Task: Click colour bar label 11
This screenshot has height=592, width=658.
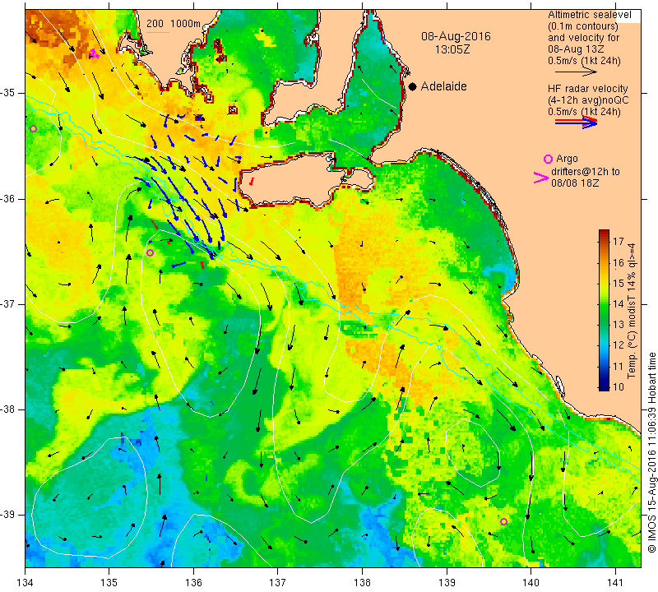Action: (x=619, y=366)
